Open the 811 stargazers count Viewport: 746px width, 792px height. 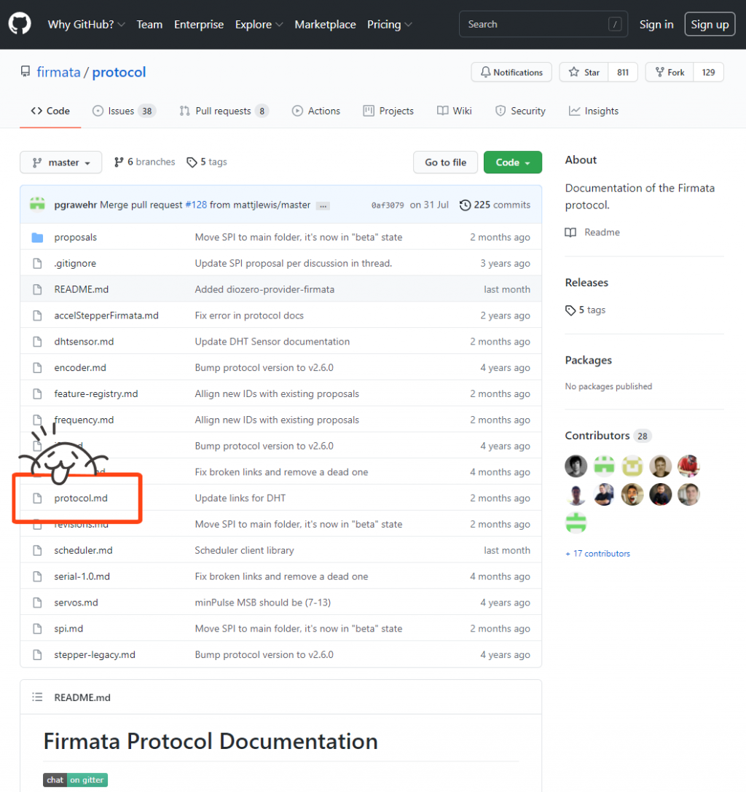point(623,72)
